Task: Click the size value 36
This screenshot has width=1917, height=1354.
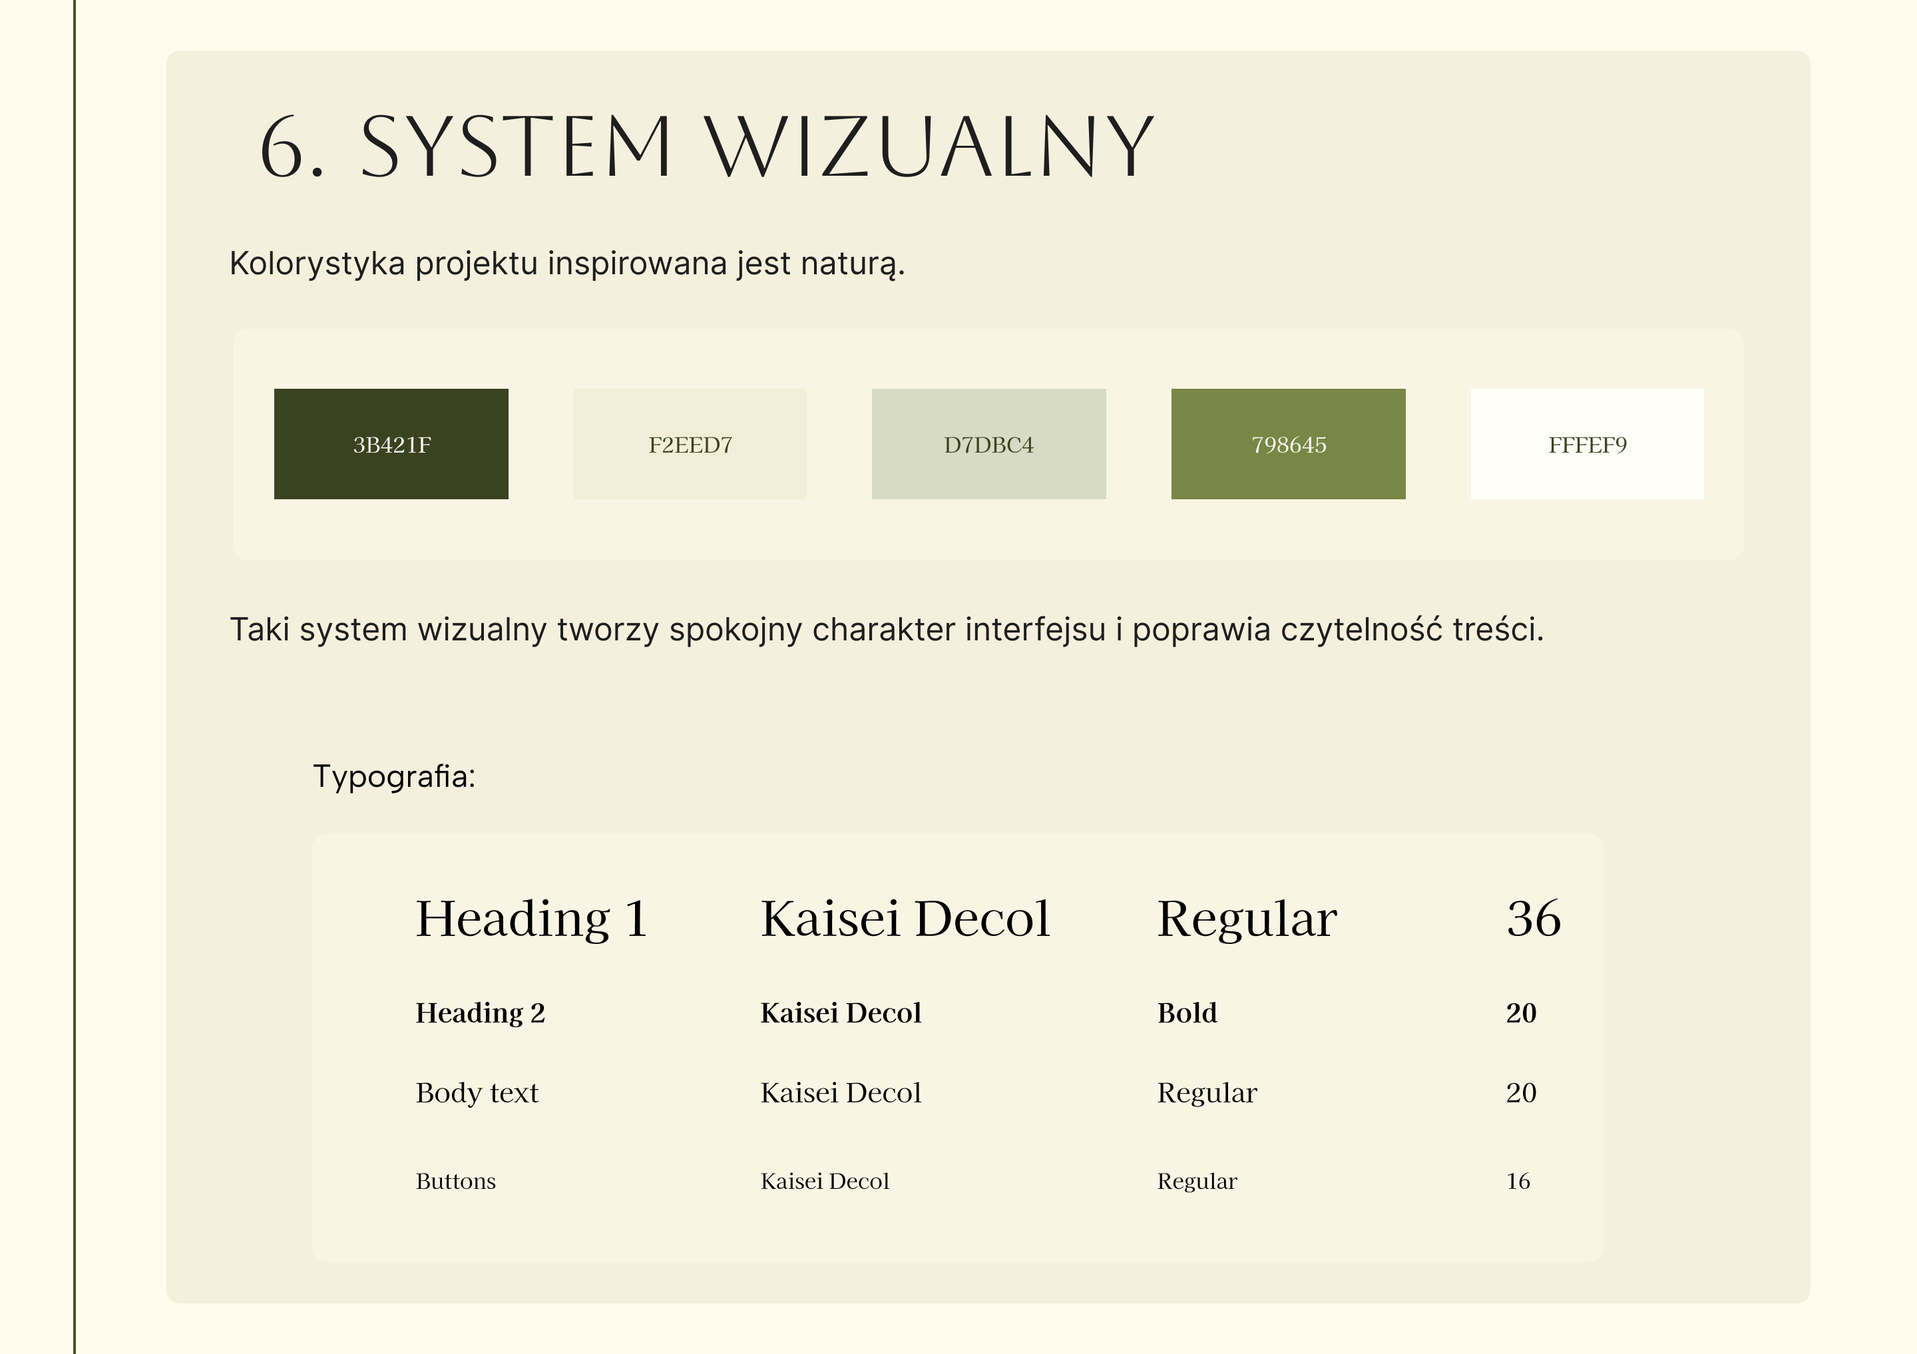Action: (1533, 919)
